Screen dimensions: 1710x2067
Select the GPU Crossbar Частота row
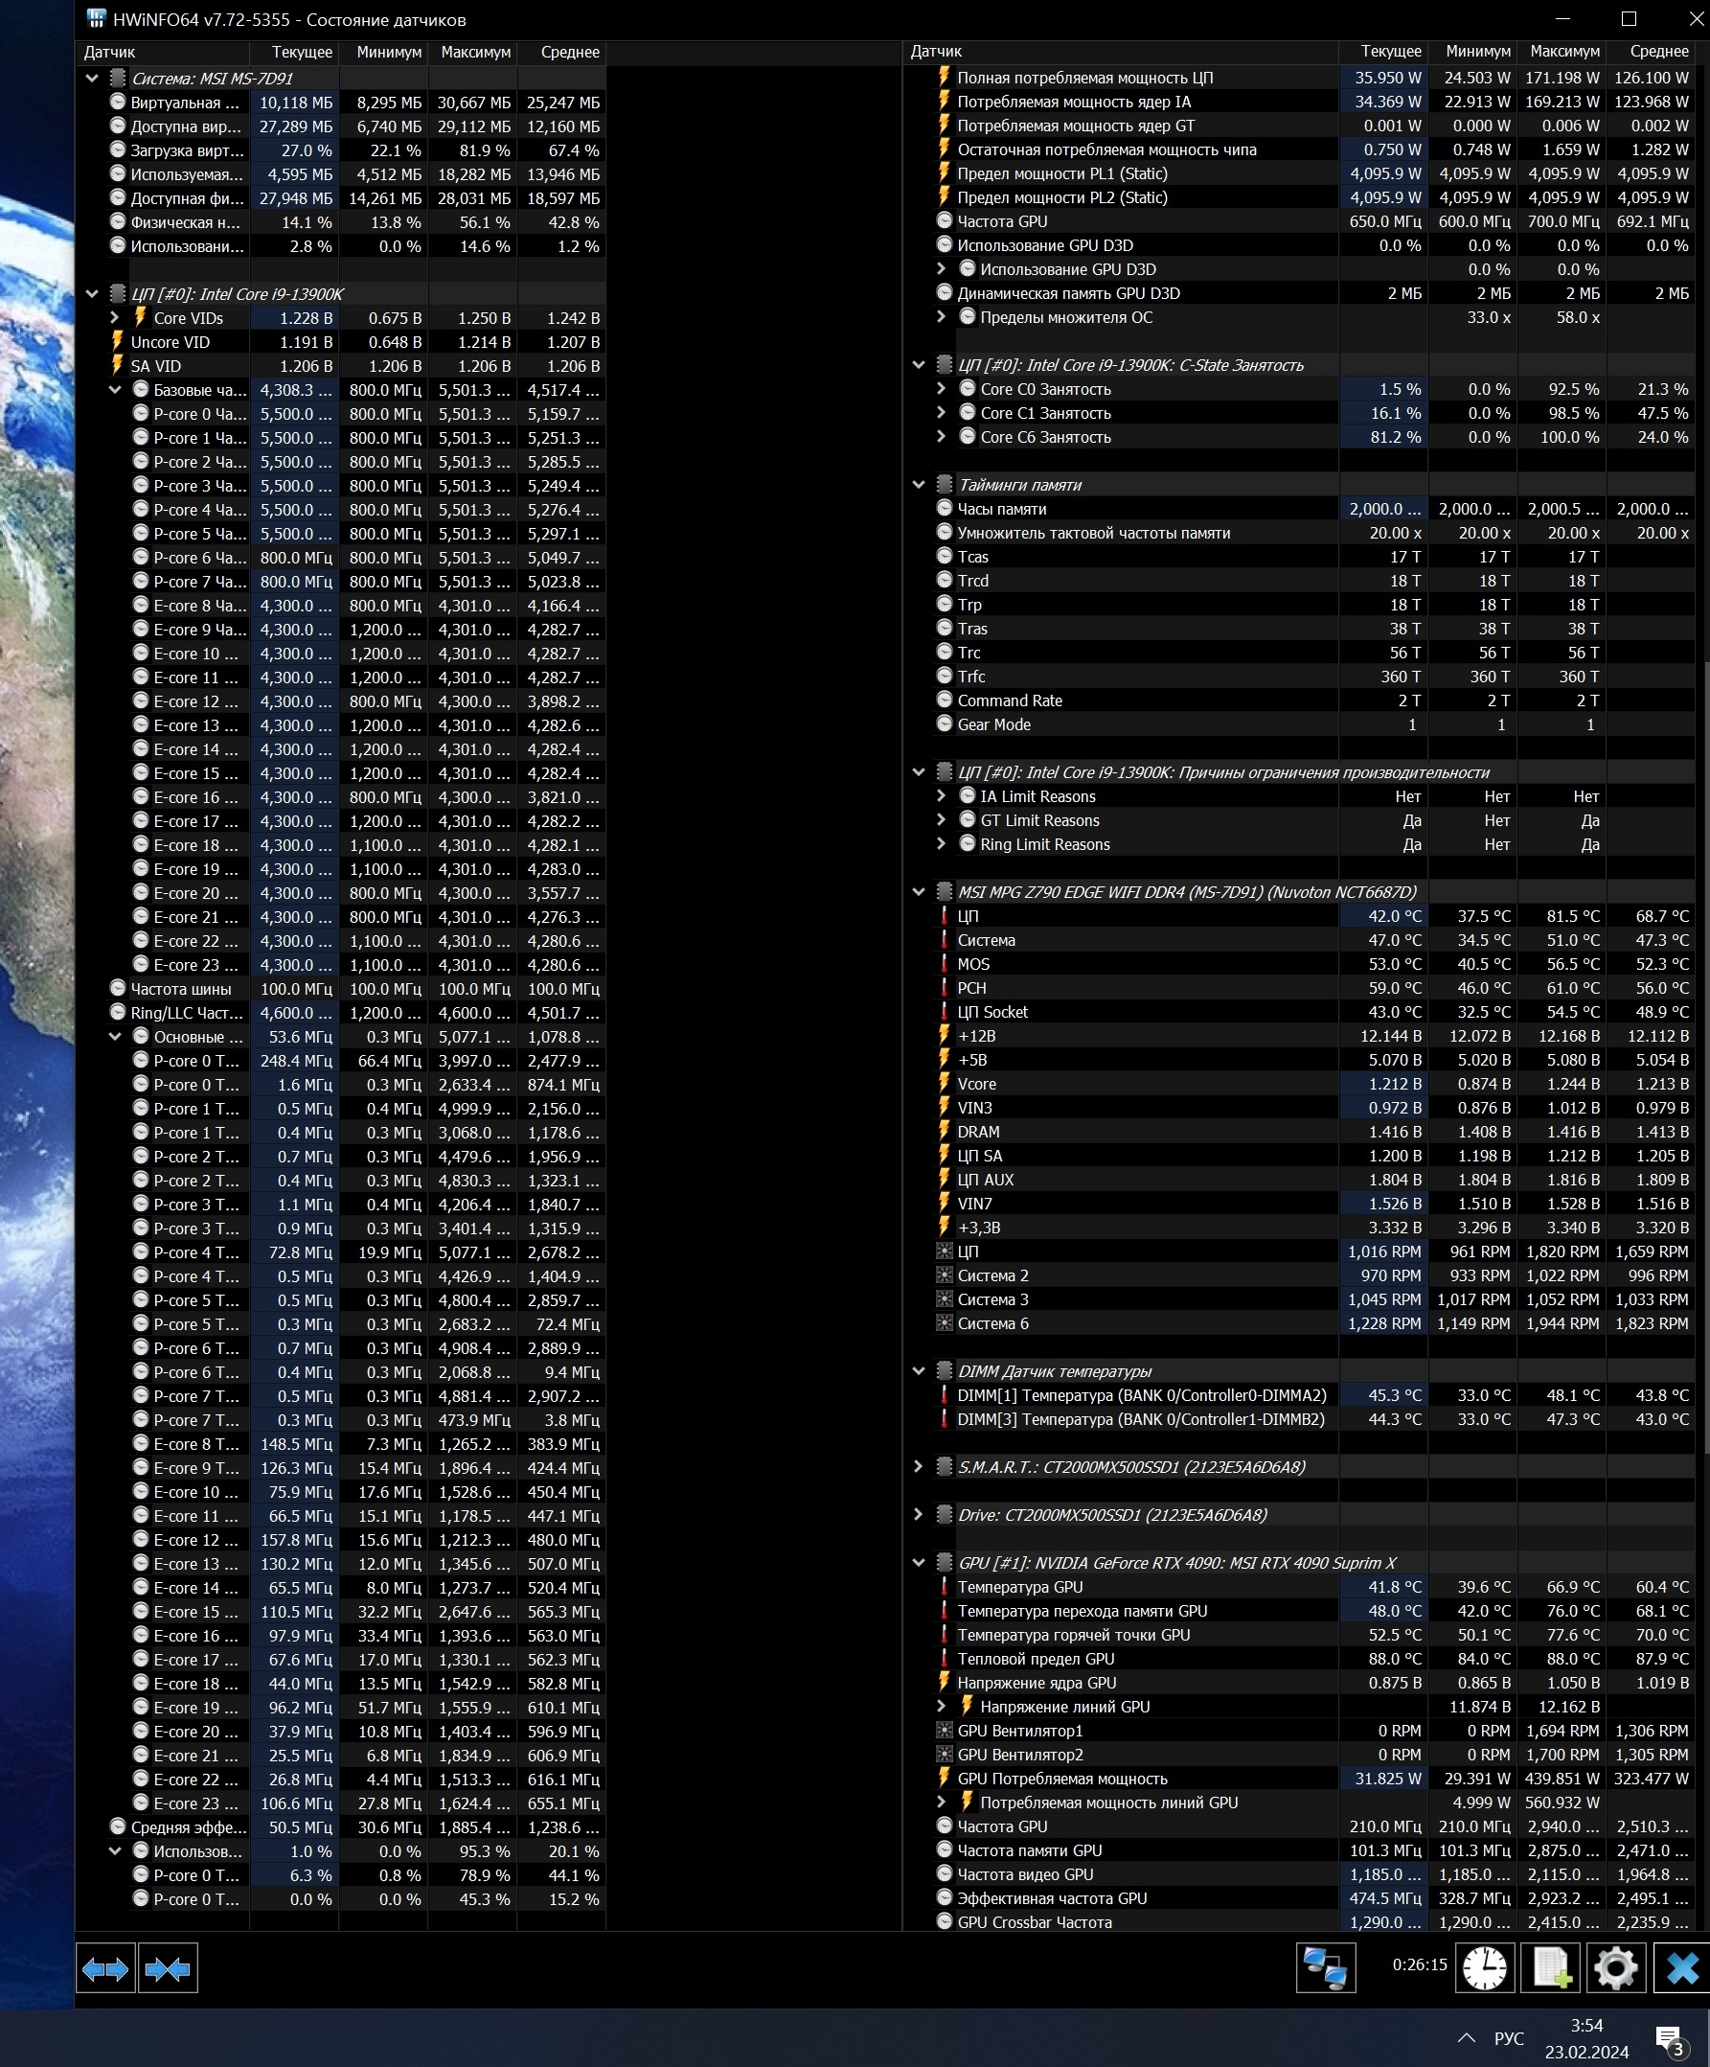pyautogui.click(x=1299, y=1922)
